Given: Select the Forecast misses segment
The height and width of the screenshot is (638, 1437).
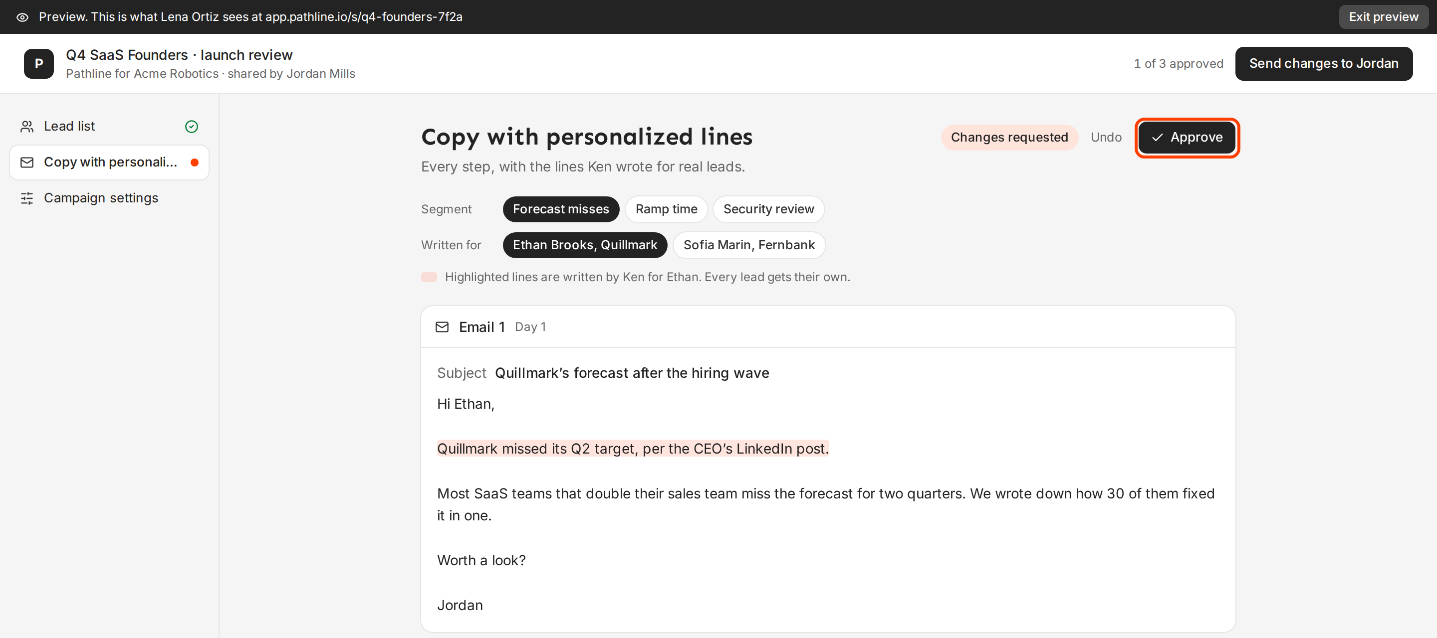Looking at the screenshot, I should pyautogui.click(x=561, y=209).
